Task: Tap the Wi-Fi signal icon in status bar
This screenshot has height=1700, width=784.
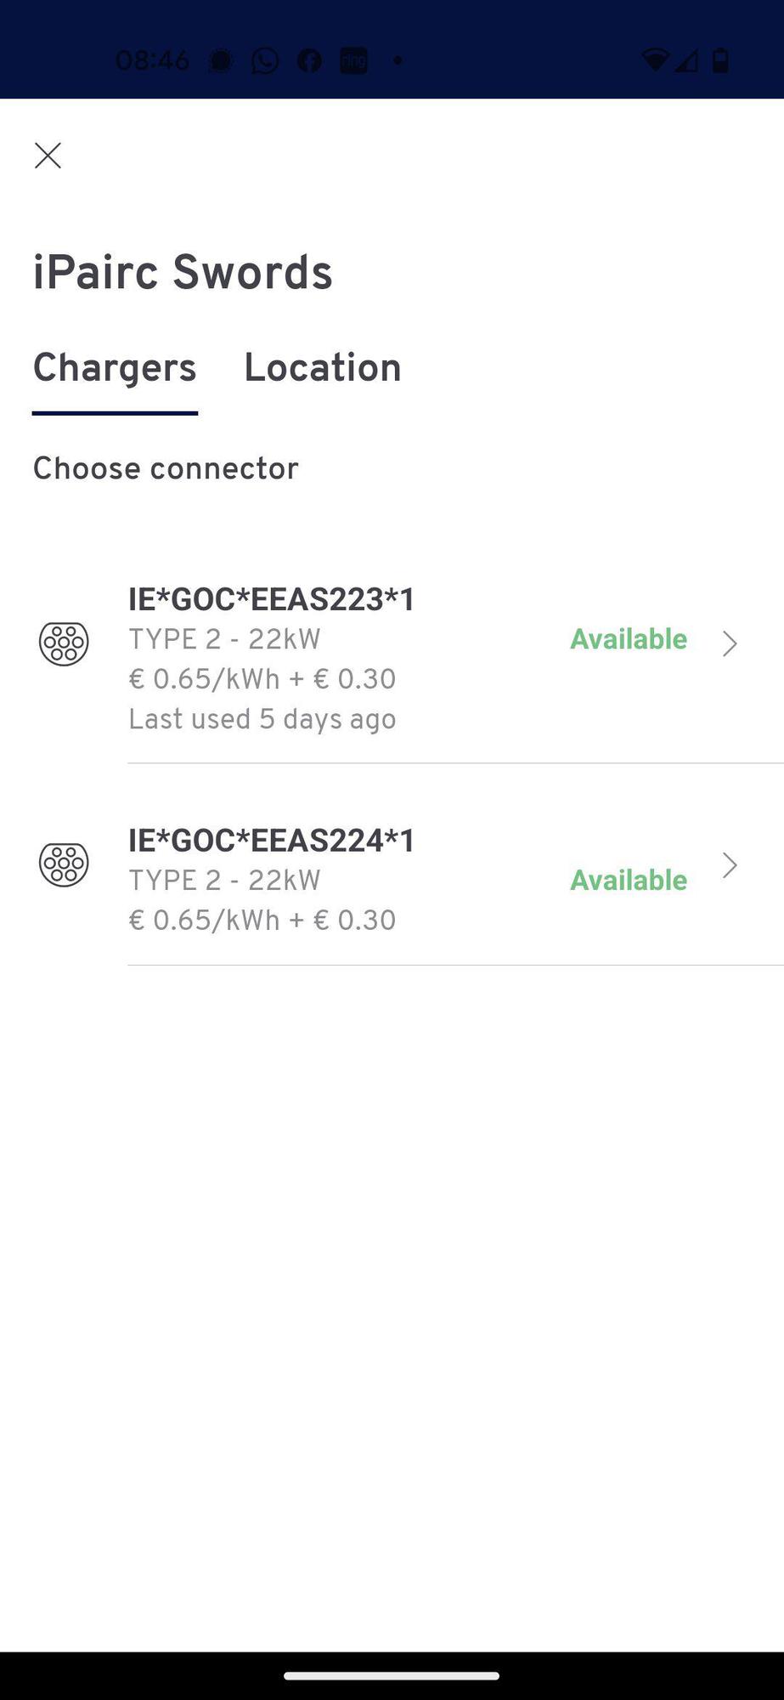Action: click(x=655, y=59)
